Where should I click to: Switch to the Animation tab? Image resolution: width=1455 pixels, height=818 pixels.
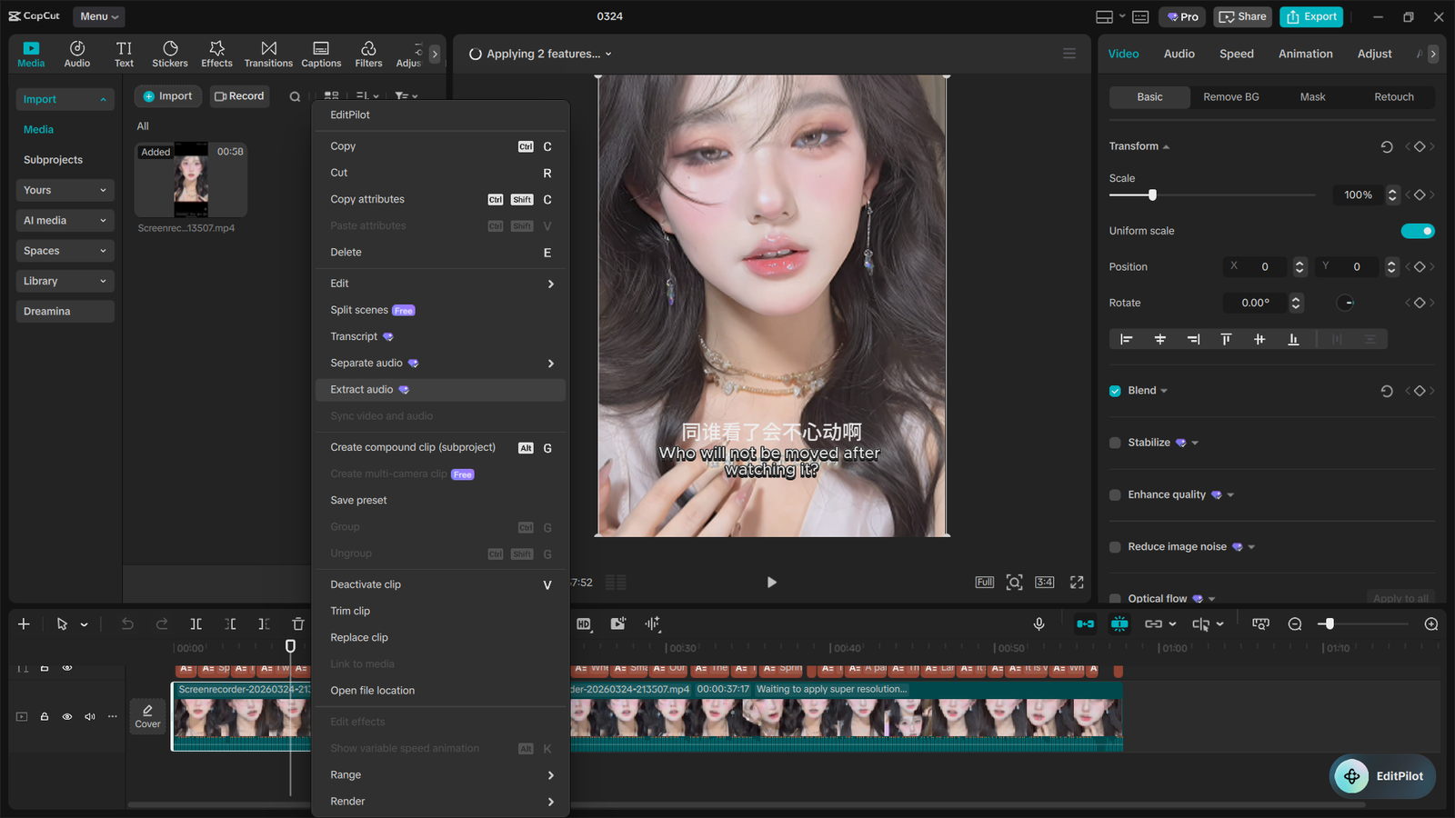click(x=1305, y=54)
